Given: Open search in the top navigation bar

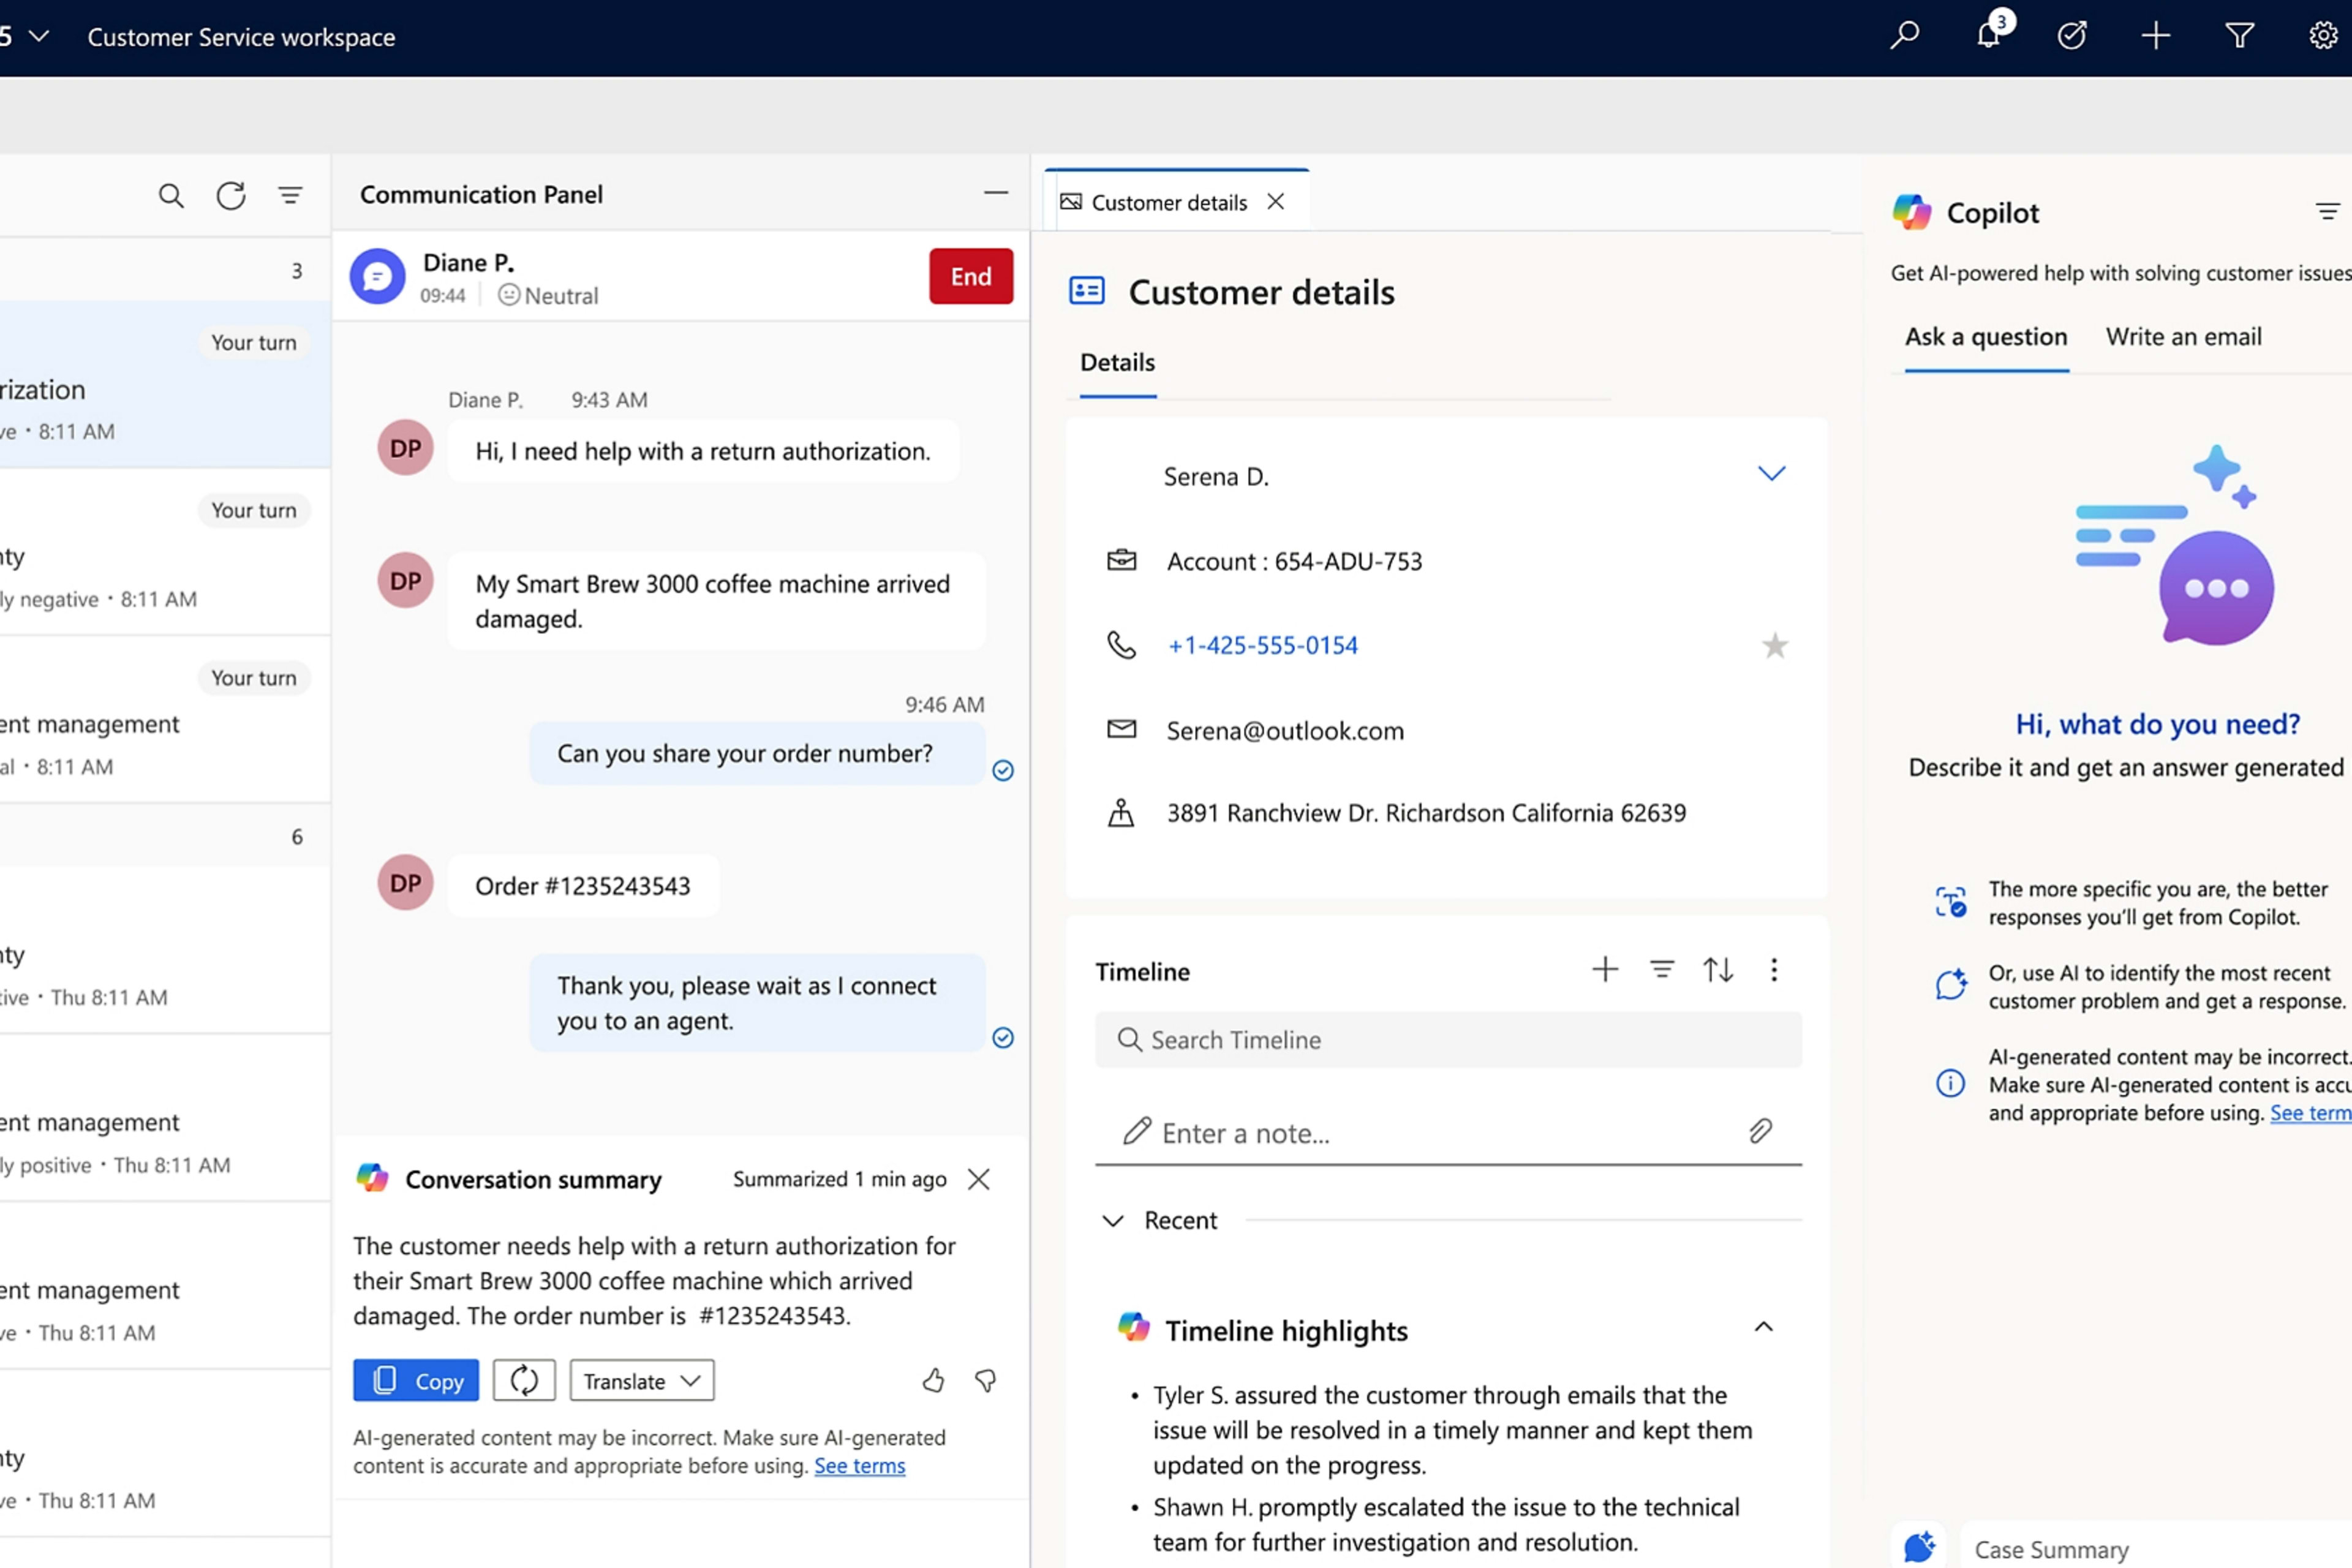Looking at the screenshot, I should coord(1904,36).
